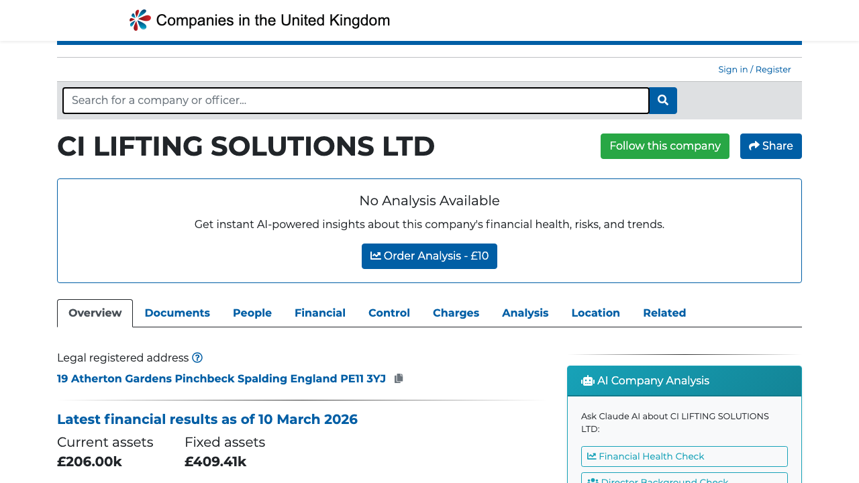859x483 pixels.
Task: Open the Location tab
Action: 595,313
